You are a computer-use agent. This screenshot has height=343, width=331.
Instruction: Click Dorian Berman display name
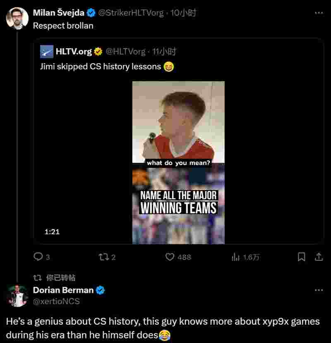point(63,290)
